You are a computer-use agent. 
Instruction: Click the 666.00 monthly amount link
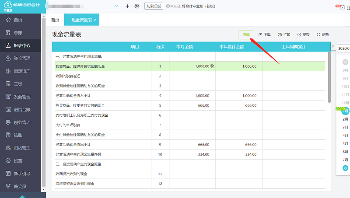203,105
